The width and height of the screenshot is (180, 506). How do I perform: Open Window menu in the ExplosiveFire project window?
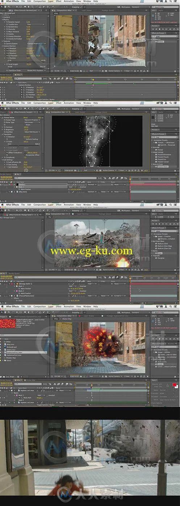coord(87,306)
